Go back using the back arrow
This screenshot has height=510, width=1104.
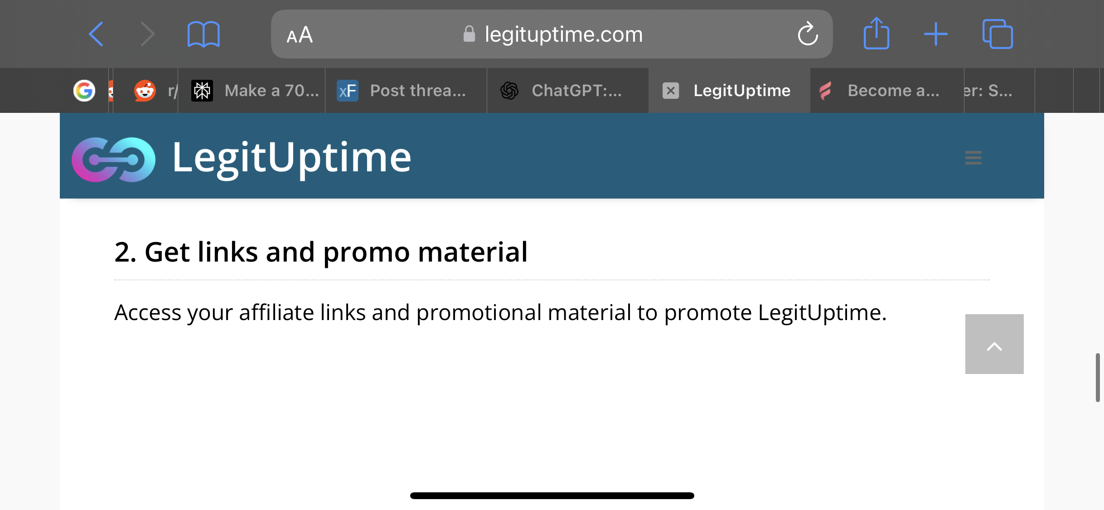click(x=96, y=34)
